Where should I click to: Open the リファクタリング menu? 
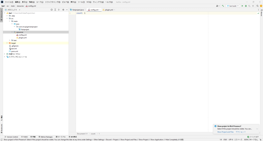(53, 2)
